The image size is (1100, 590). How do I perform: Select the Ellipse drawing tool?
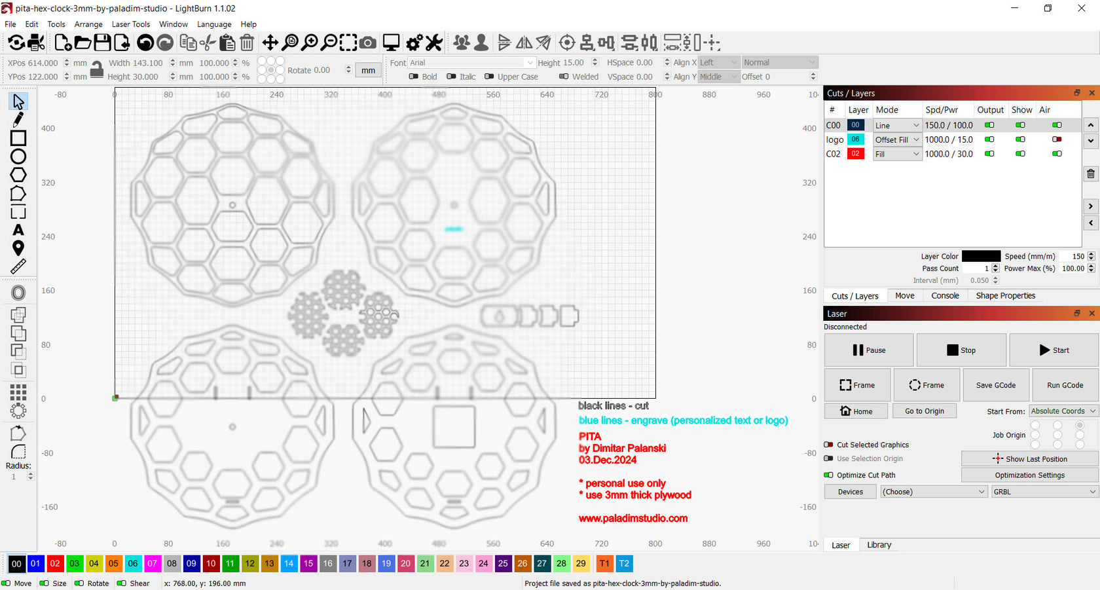(18, 157)
